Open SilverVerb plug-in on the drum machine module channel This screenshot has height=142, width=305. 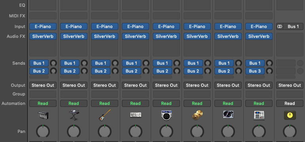(x=136, y=36)
